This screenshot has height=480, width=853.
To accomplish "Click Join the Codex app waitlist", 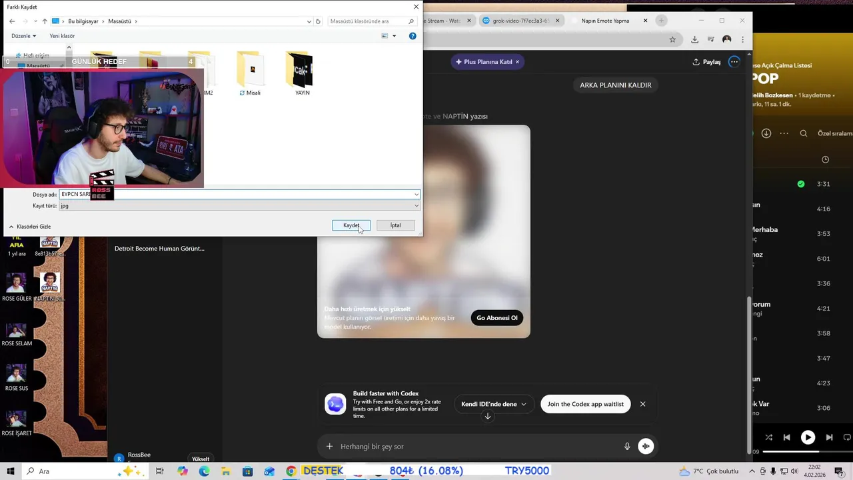I will pyautogui.click(x=586, y=404).
